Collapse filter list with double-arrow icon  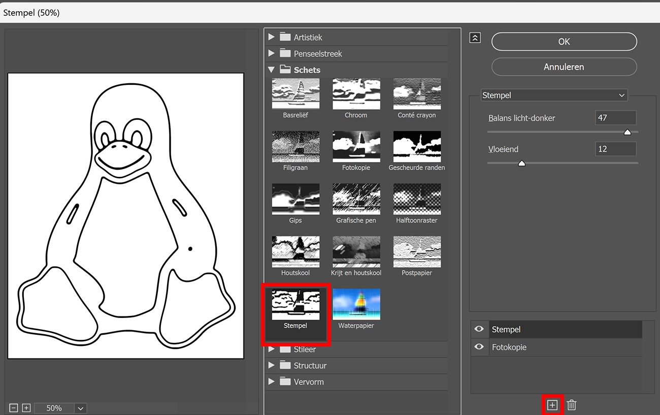(475, 37)
